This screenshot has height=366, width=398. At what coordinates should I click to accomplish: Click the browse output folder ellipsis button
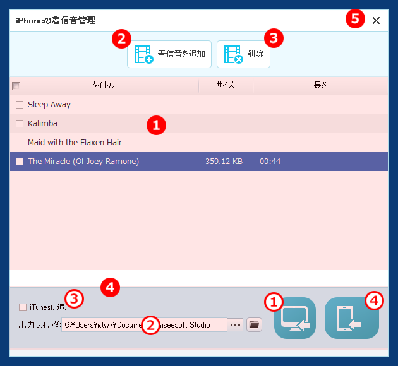point(235,325)
